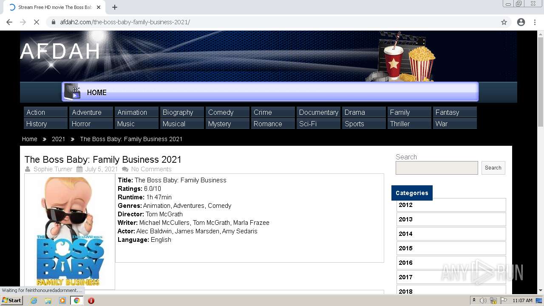544x306 pixels.
Task: Open the Boss Baby page title link
Action: 103,159
